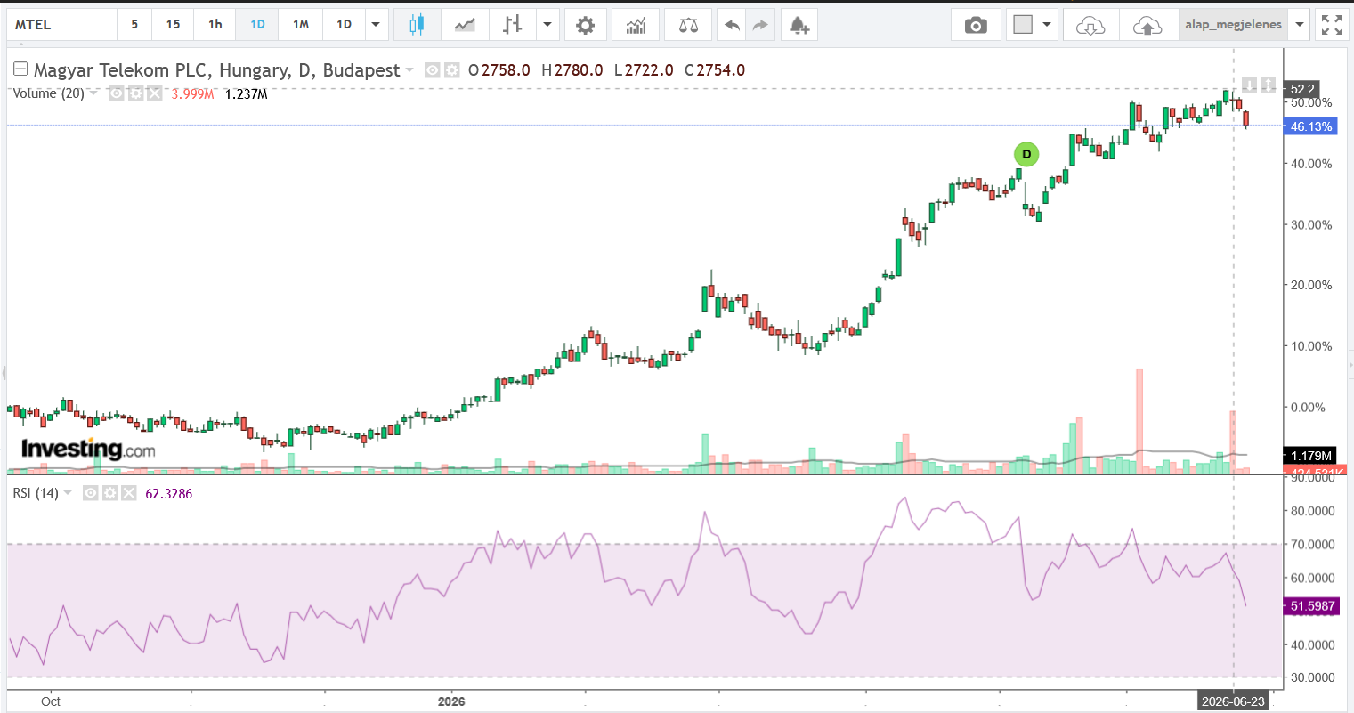The height and width of the screenshot is (713, 1354).
Task: Click the 0.00% price scale label
Action: click(x=1309, y=408)
